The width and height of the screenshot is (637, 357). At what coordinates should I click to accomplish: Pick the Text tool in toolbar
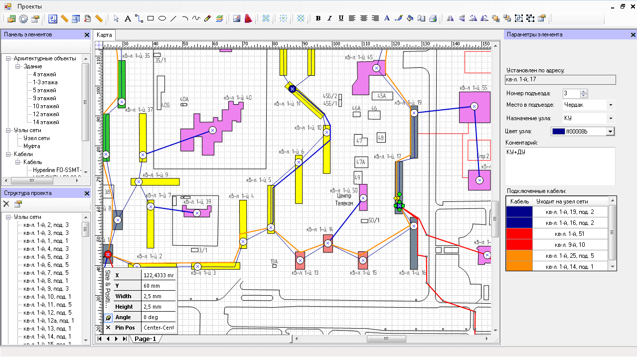128,18
